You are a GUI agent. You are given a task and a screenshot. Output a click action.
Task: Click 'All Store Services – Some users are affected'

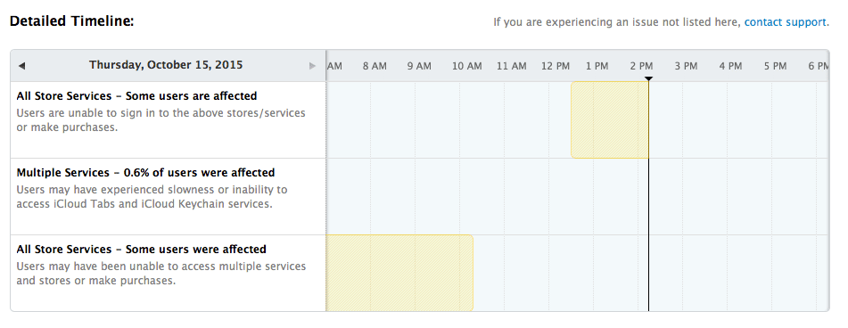point(136,96)
